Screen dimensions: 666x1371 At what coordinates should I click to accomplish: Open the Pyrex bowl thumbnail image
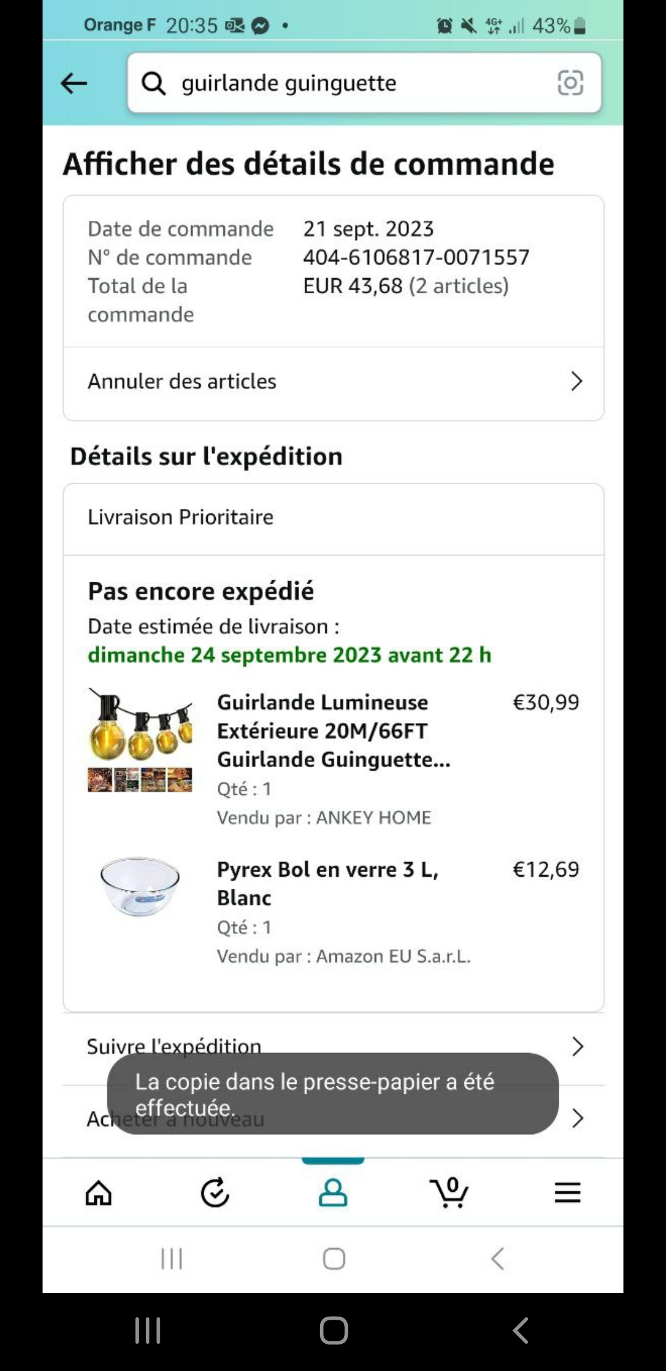(140, 886)
